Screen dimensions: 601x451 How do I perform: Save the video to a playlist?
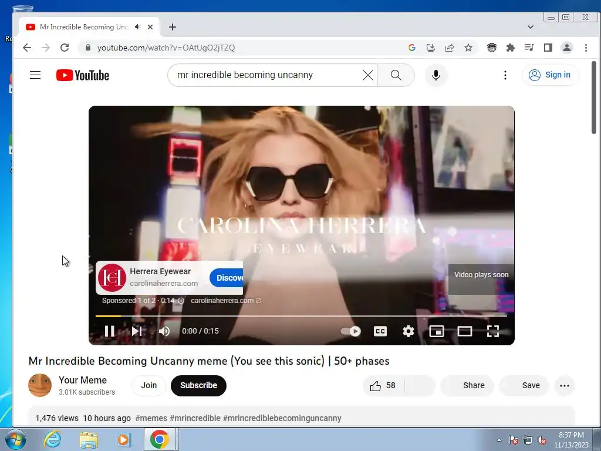524,385
